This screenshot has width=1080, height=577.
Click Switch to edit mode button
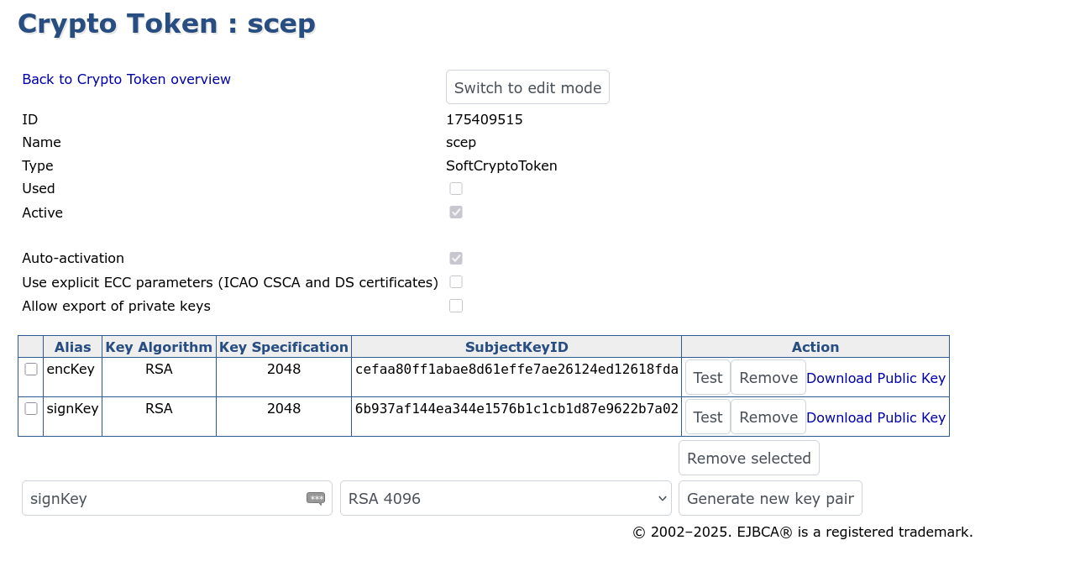[527, 87]
